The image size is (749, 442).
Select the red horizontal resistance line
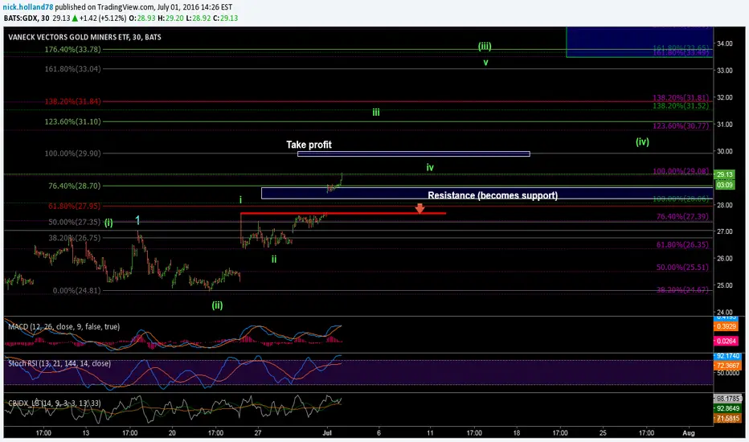[343, 213]
